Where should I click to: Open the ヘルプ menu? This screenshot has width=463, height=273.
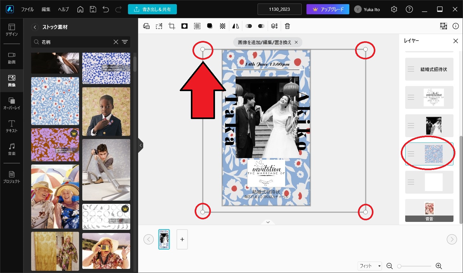[x=64, y=9]
